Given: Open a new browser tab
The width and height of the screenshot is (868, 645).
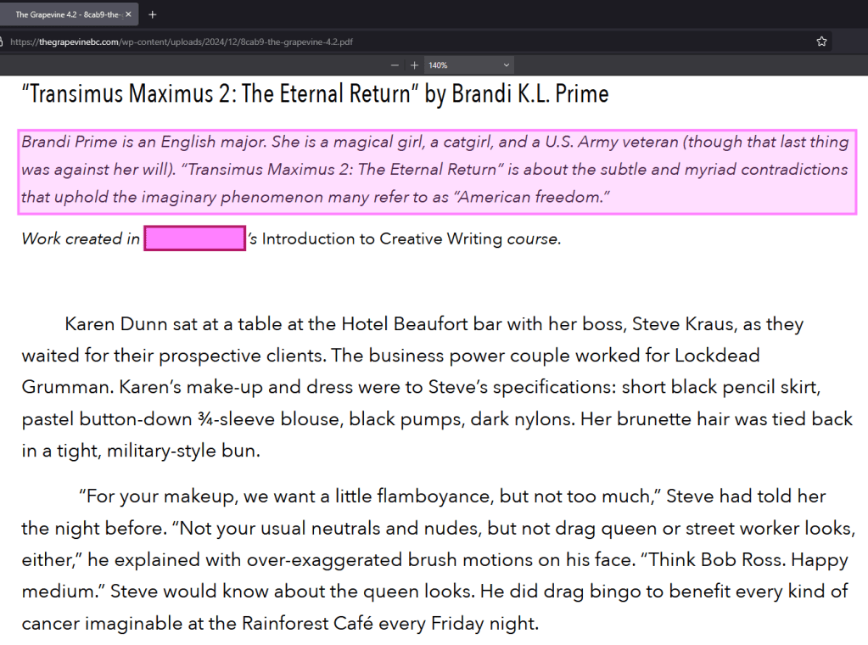Looking at the screenshot, I should 153,14.
